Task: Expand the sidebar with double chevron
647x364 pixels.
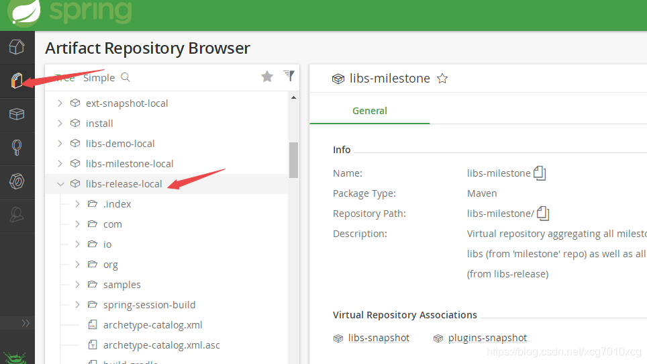Action: coord(26,323)
